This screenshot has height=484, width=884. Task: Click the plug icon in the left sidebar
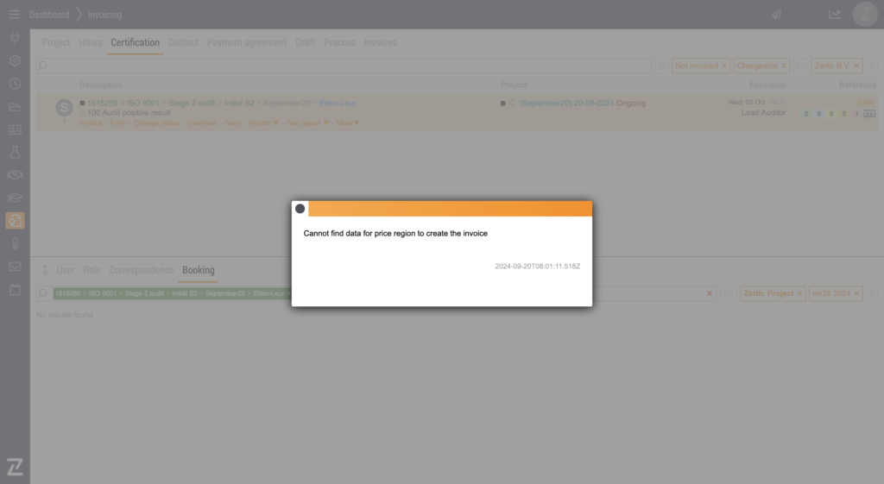(x=15, y=38)
